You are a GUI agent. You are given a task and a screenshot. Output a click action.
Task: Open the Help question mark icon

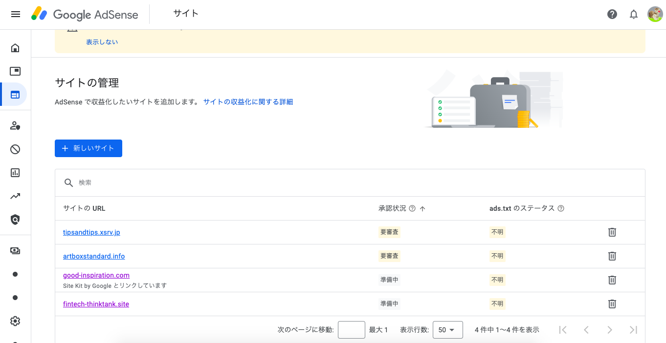tap(612, 14)
